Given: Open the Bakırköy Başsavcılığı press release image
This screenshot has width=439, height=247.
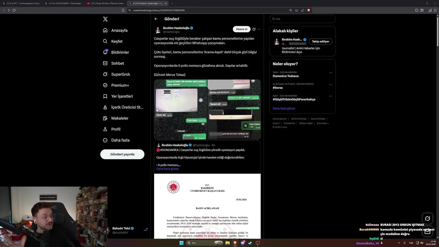Looking at the screenshot, I should (x=207, y=206).
